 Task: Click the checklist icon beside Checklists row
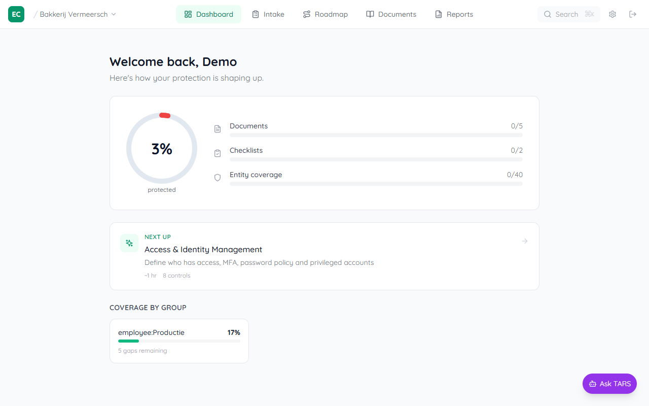(x=218, y=153)
